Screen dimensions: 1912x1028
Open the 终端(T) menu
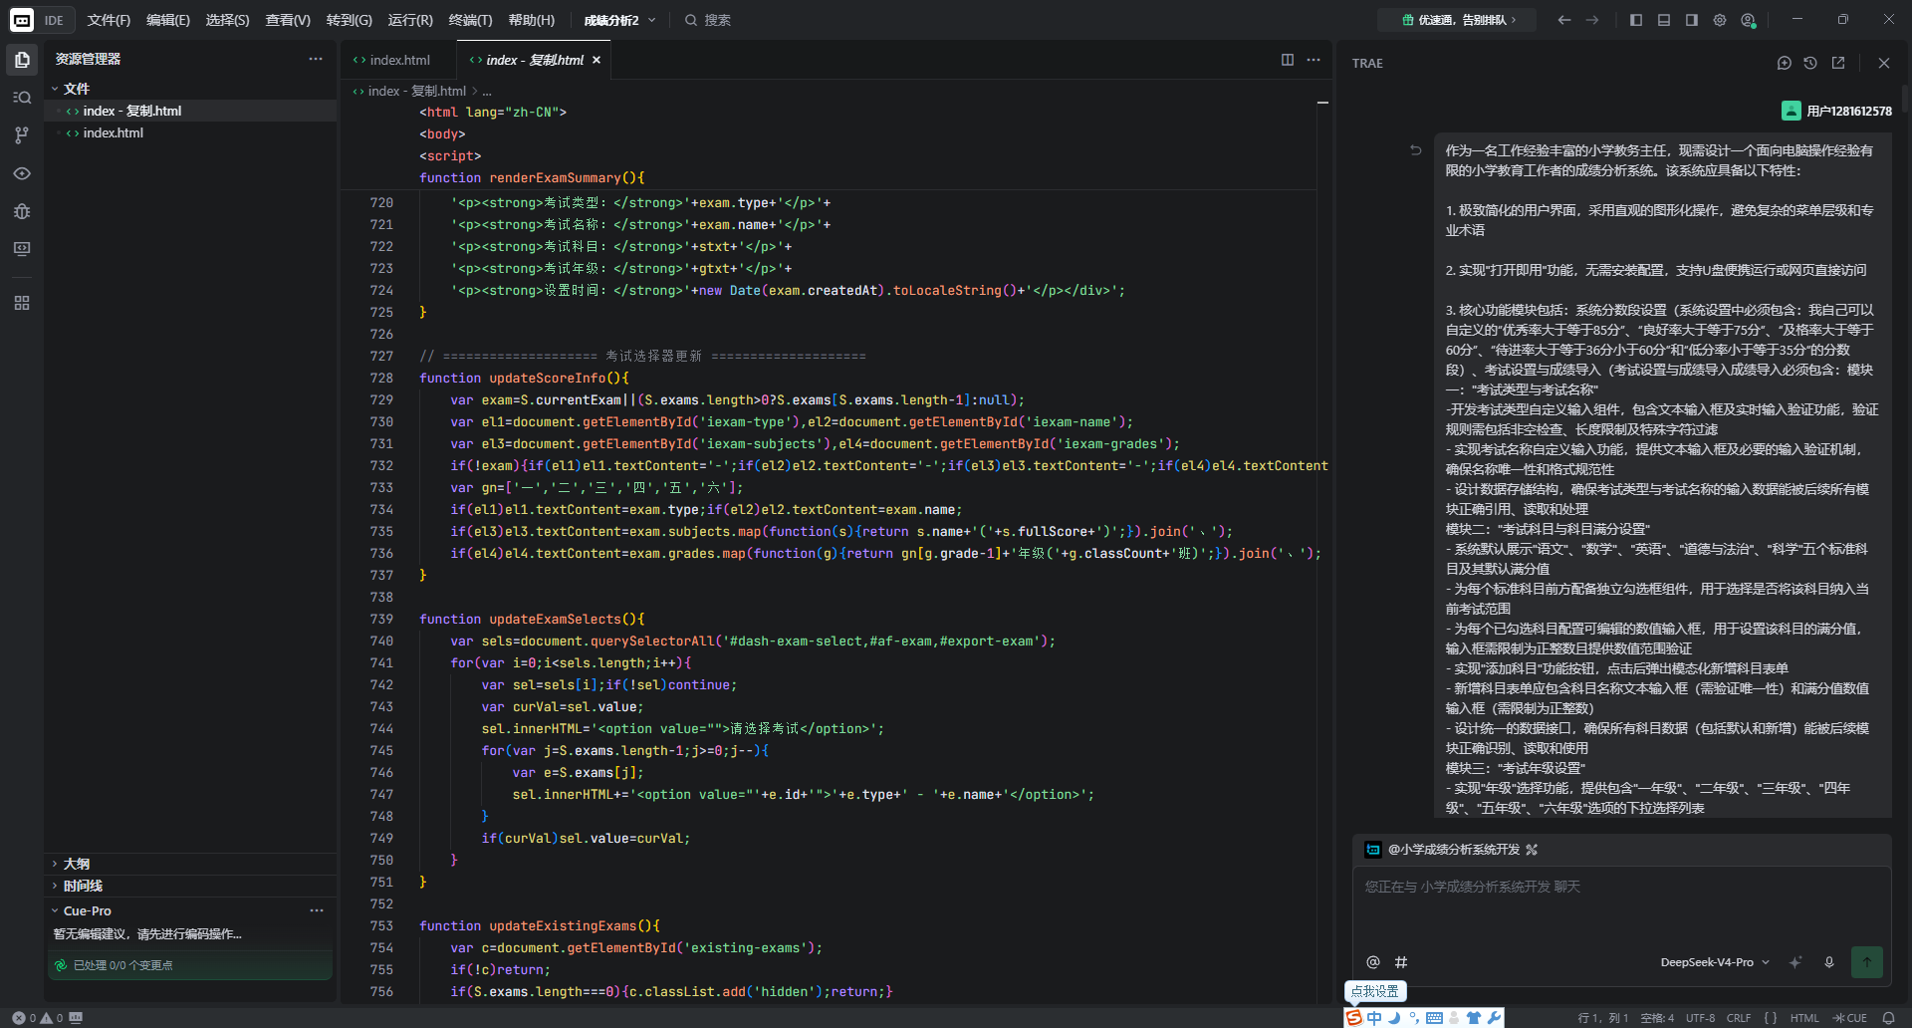(470, 20)
